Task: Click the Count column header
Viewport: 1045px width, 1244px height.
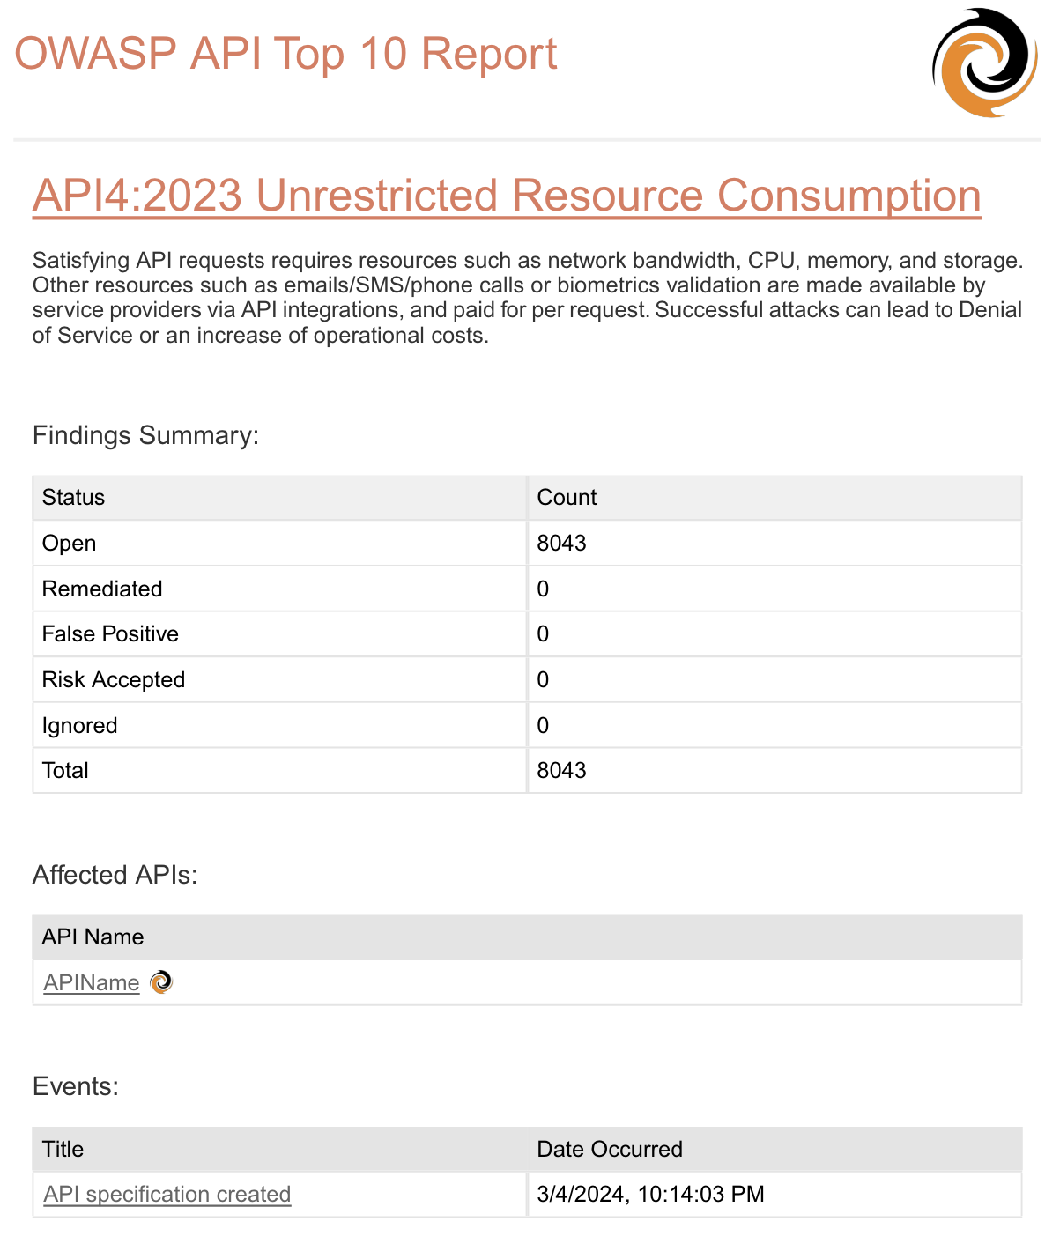Action: [x=567, y=497]
